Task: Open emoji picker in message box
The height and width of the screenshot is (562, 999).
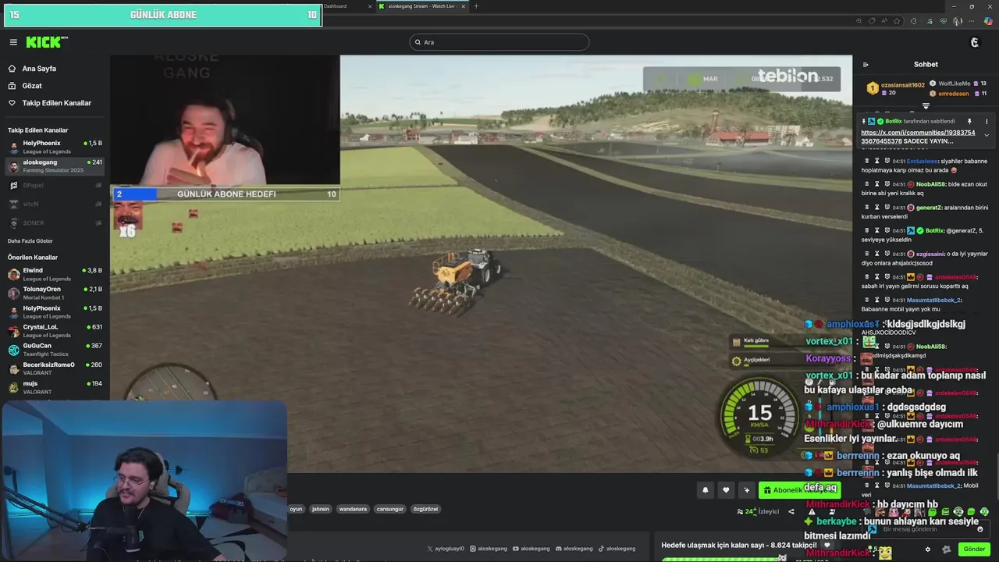Action: pyautogui.click(x=980, y=529)
